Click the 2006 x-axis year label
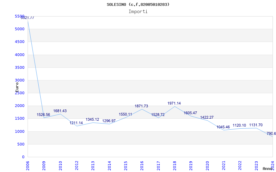276x172 pixels. tap(28, 166)
